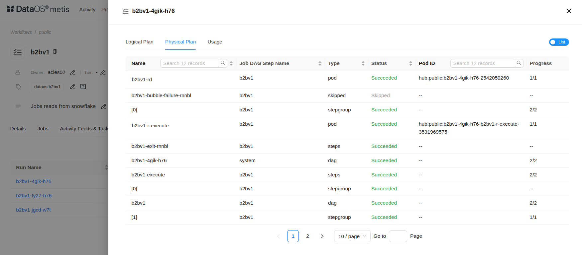
Task: Switch to the Logical Plan tab
Action: click(139, 42)
